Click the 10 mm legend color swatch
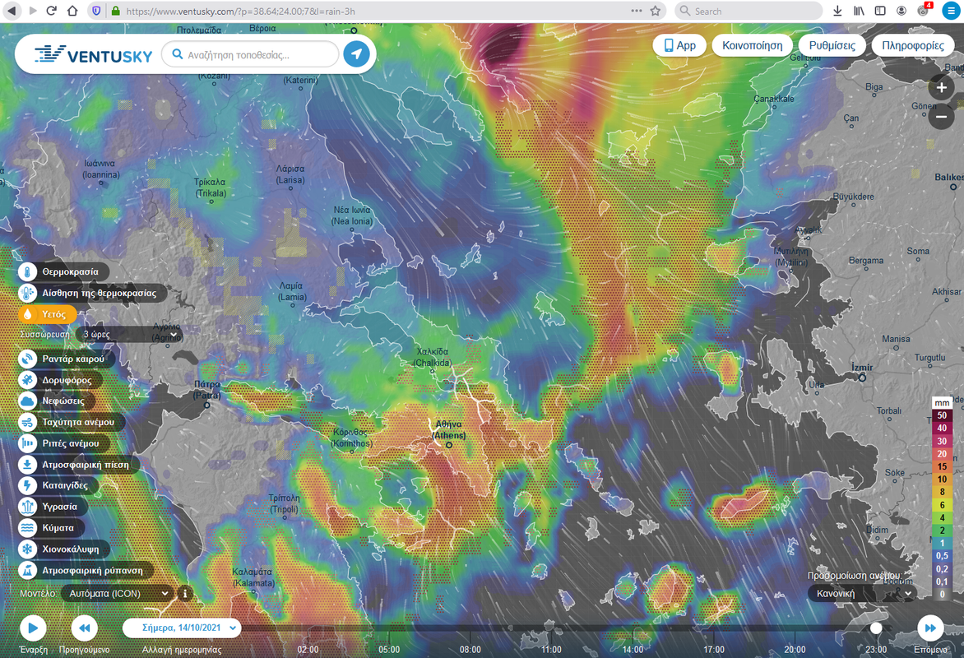964x658 pixels. 942,479
